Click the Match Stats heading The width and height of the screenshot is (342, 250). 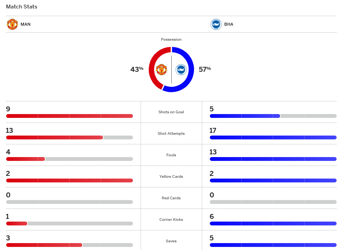click(22, 7)
